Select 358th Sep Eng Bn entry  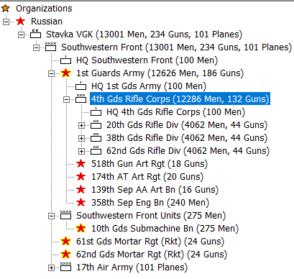(x=150, y=203)
